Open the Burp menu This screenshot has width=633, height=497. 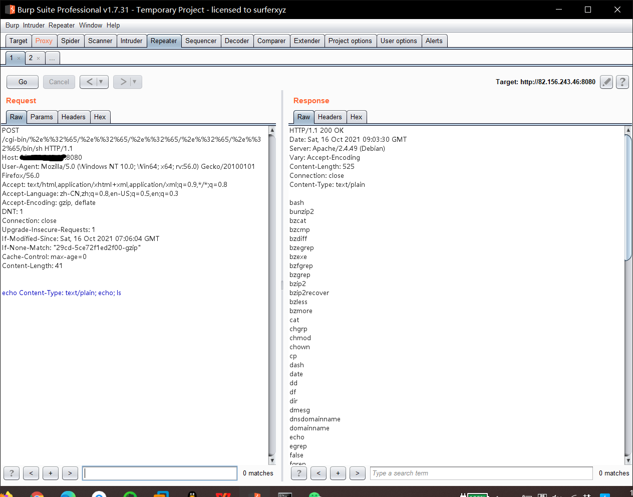pos(12,25)
